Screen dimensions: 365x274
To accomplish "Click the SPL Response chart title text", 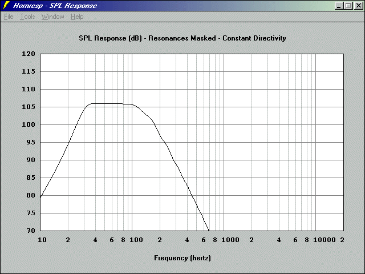I will point(182,38).
